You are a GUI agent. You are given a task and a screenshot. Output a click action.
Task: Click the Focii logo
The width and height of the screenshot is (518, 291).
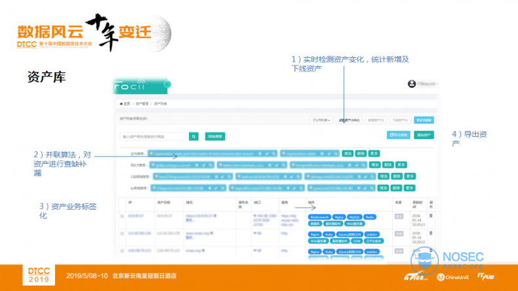[x=130, y=86]
